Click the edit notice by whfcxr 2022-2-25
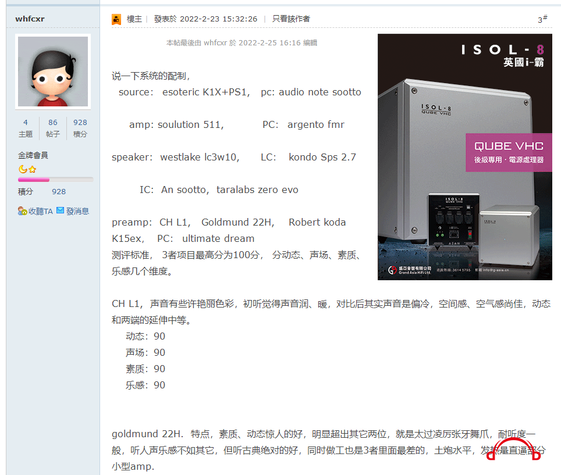 click(242, 43)
